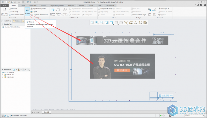Select the Model Tree tab
This screenshot has width=207, height=118.
6,21
